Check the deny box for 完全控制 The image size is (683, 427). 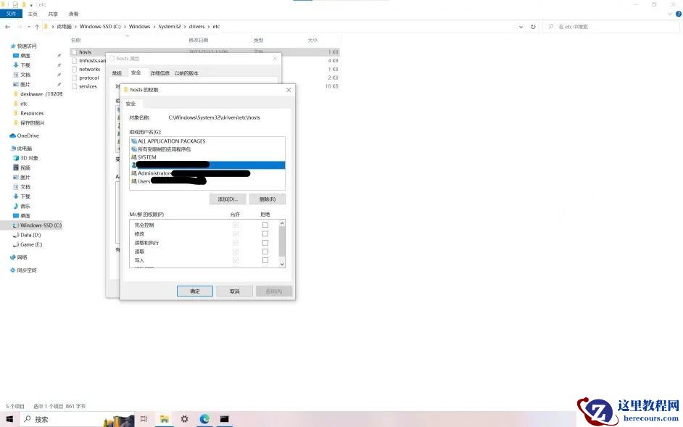pyautogui.click(x=265, y=225)
